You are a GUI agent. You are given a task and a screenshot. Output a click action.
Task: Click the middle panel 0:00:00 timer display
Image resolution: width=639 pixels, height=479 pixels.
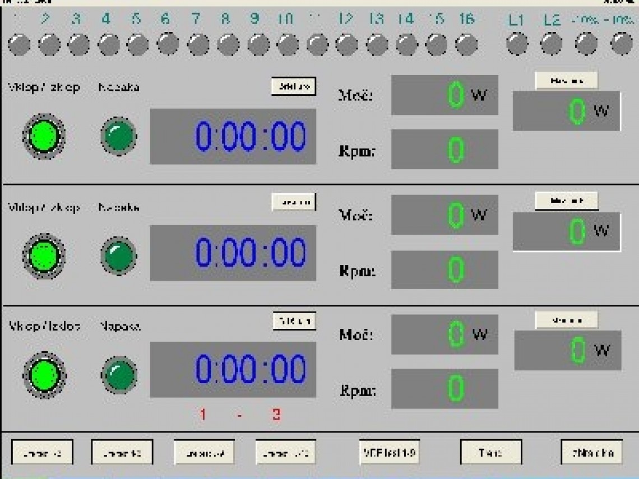(233, 253)
